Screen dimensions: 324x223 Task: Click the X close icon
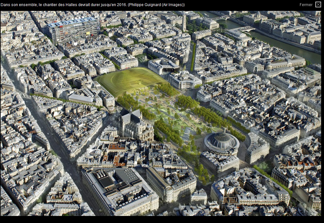tap(318, 4)
